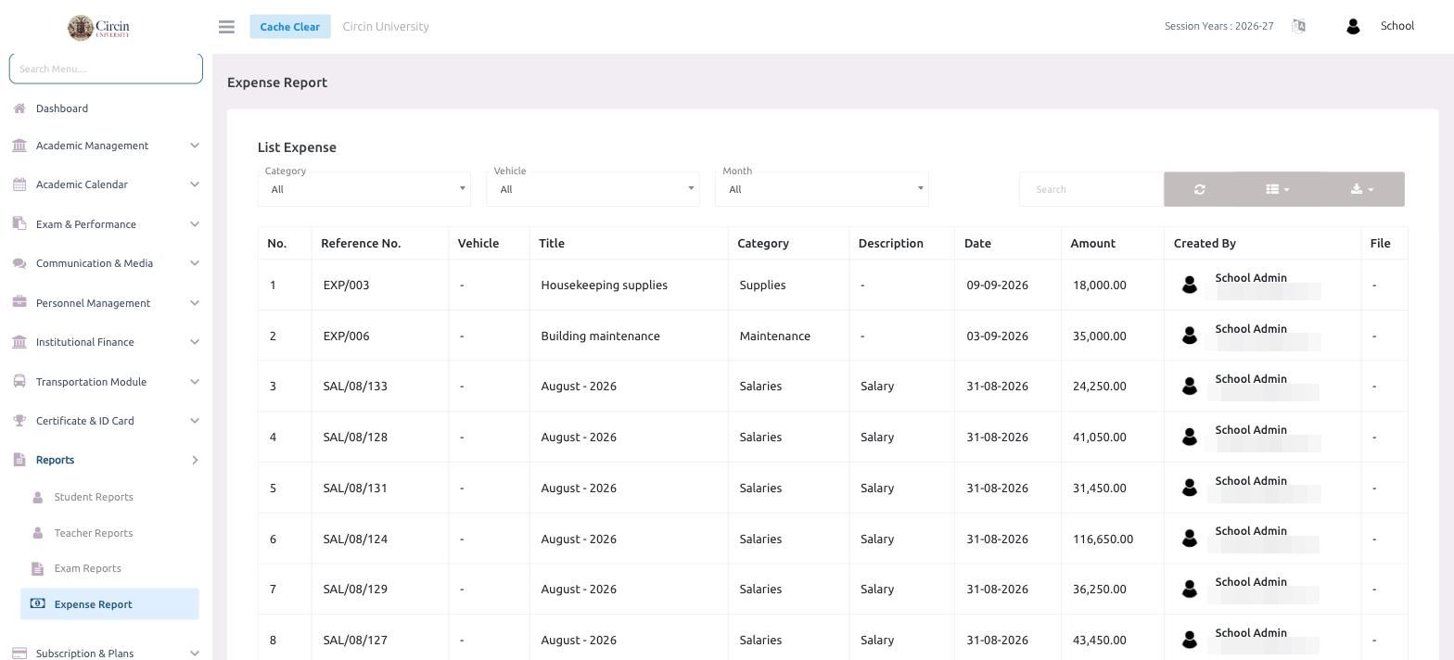Image resolution: width=1454 pixels, height=660 pixels.
Task: Click the School username label
Action: (1397, 26)
